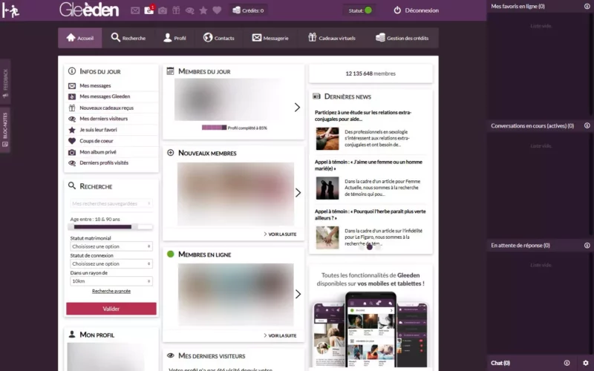
Task: Open chat settings gear icon
Action: pyautogui.click(x=586, y=363)
